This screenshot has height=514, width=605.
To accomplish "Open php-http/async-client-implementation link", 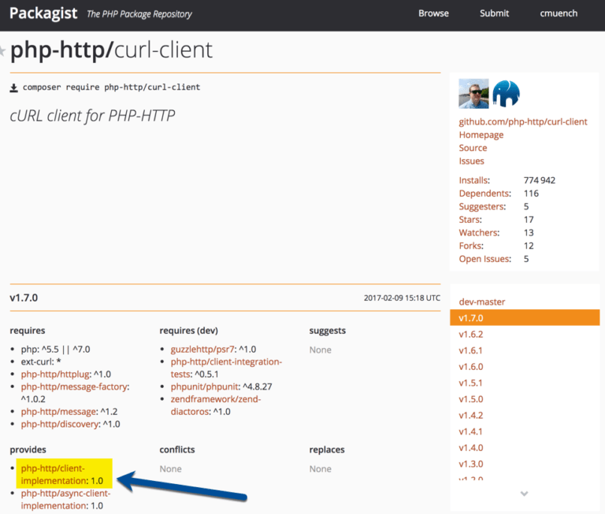I will pos(65,499).
